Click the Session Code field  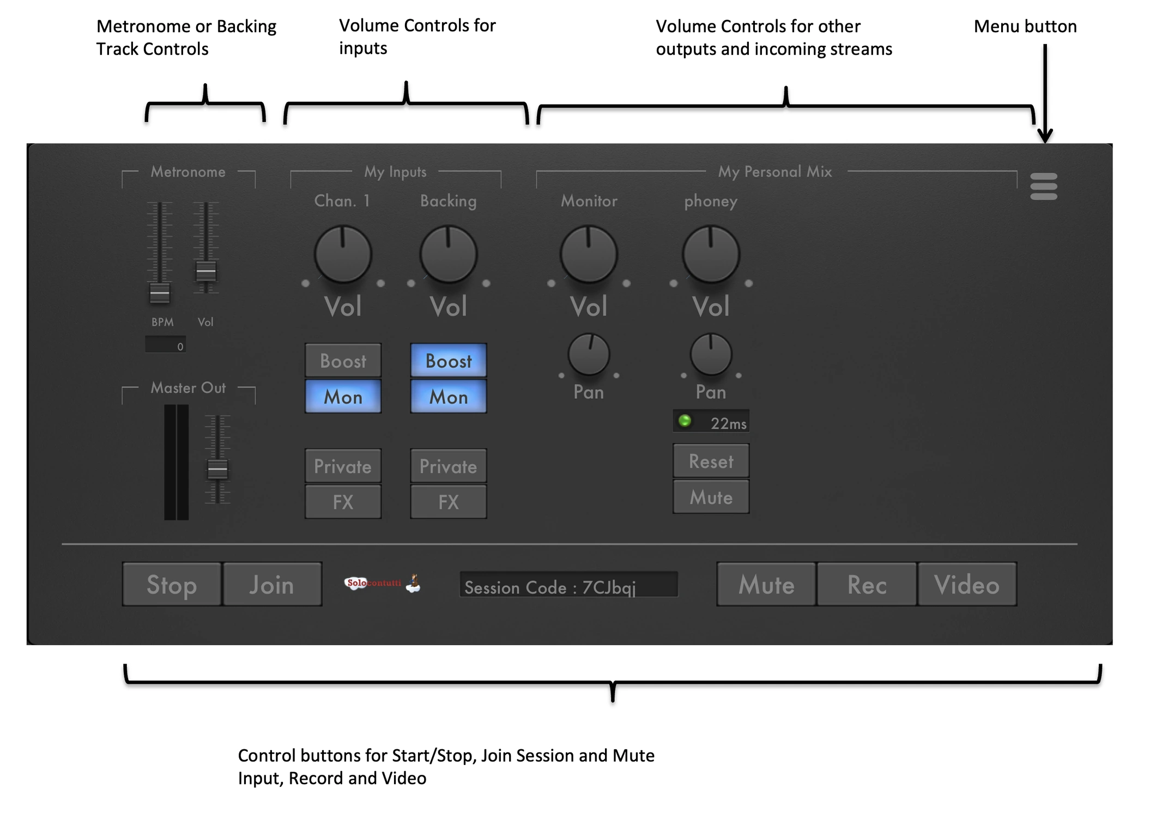coord(568,585)
